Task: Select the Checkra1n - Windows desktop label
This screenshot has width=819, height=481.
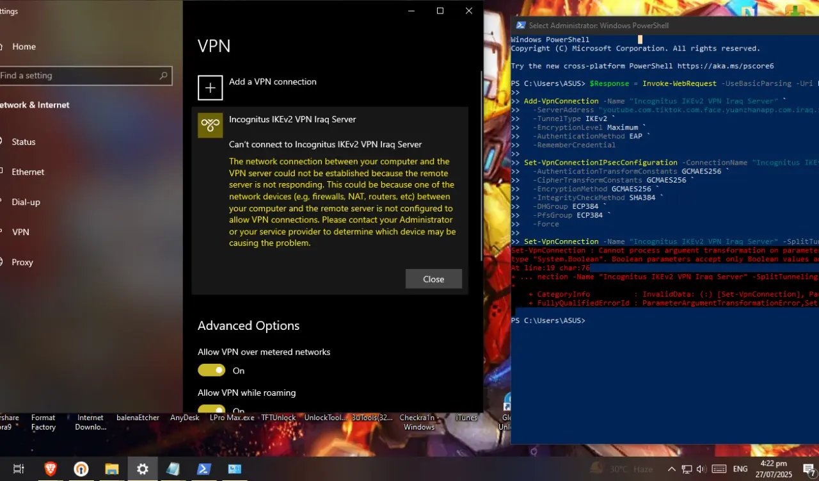Action: (419, 423)
